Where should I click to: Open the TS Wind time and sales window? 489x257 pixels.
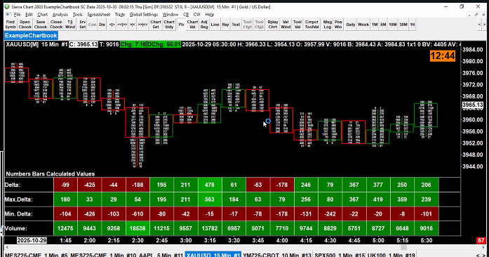[70, 25]
